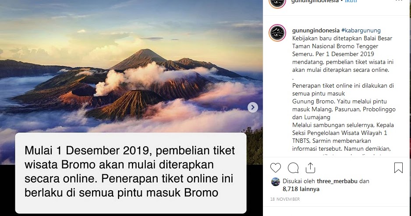The height and width of the screenshot is (216, 411).
Task: Like the post with the heart icon
Action: (x=276, y=168)
